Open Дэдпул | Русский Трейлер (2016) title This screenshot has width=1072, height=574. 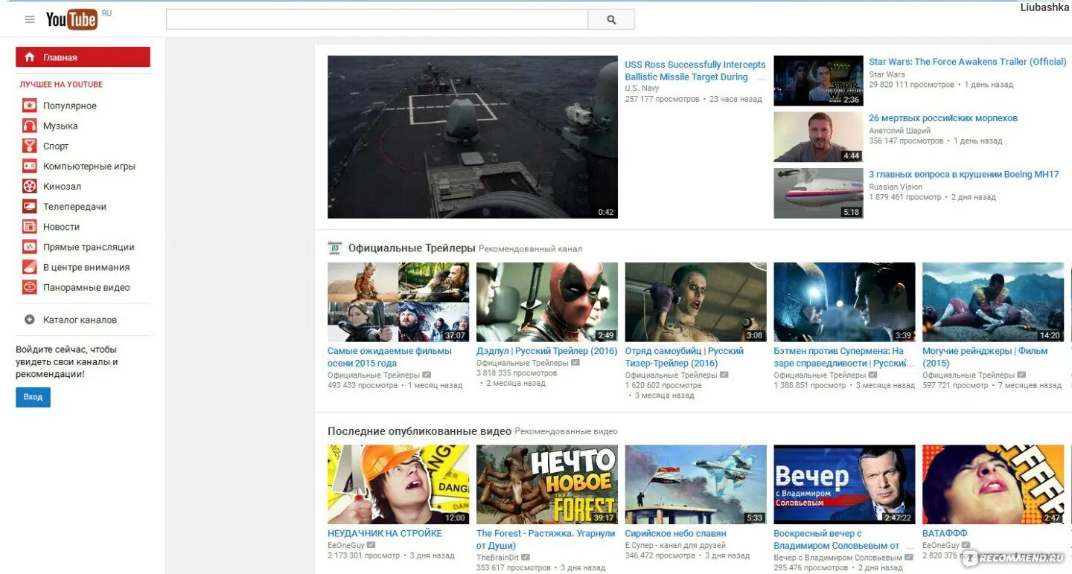(x=547, y=351)
